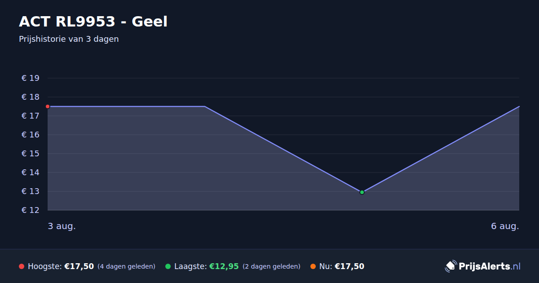
Task: Click the € 15 axis label
Action: click(x=31, y=154)
